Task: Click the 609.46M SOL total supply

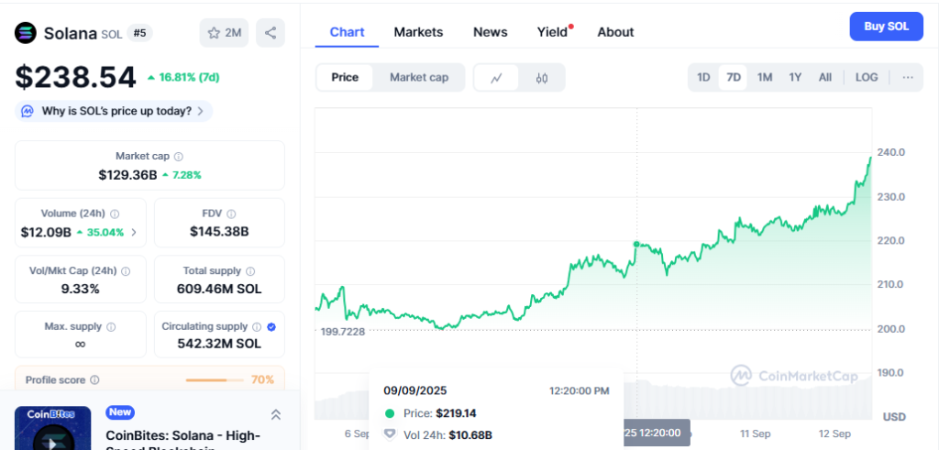Action: point(219,289)
